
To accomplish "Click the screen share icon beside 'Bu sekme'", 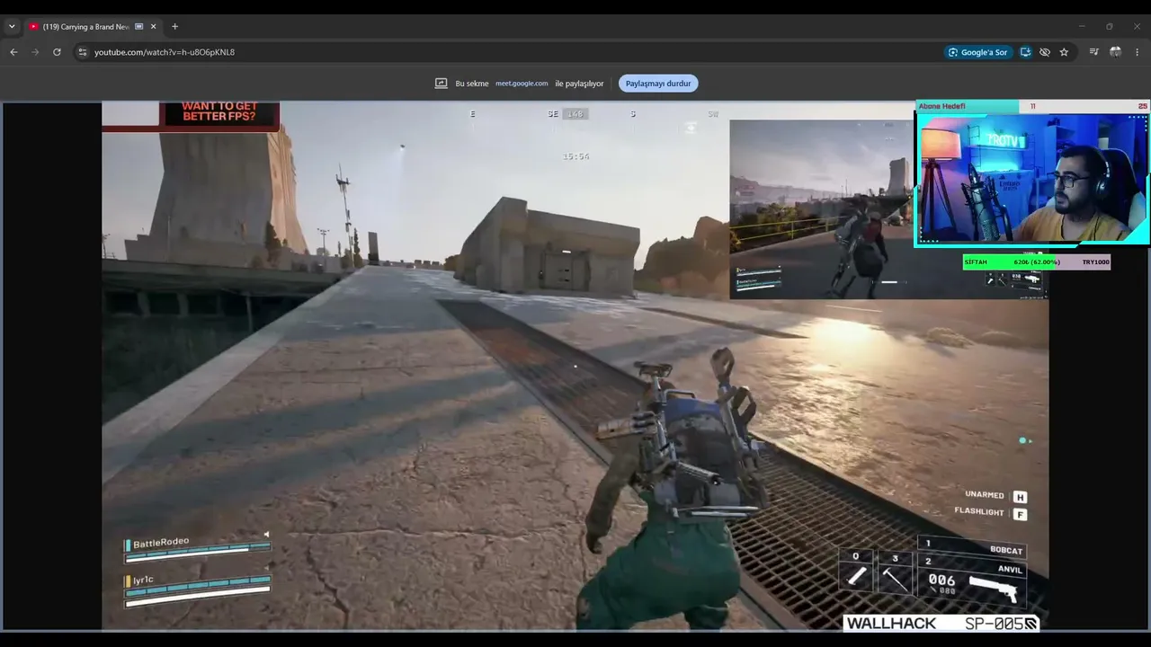I will pos(441,84).
